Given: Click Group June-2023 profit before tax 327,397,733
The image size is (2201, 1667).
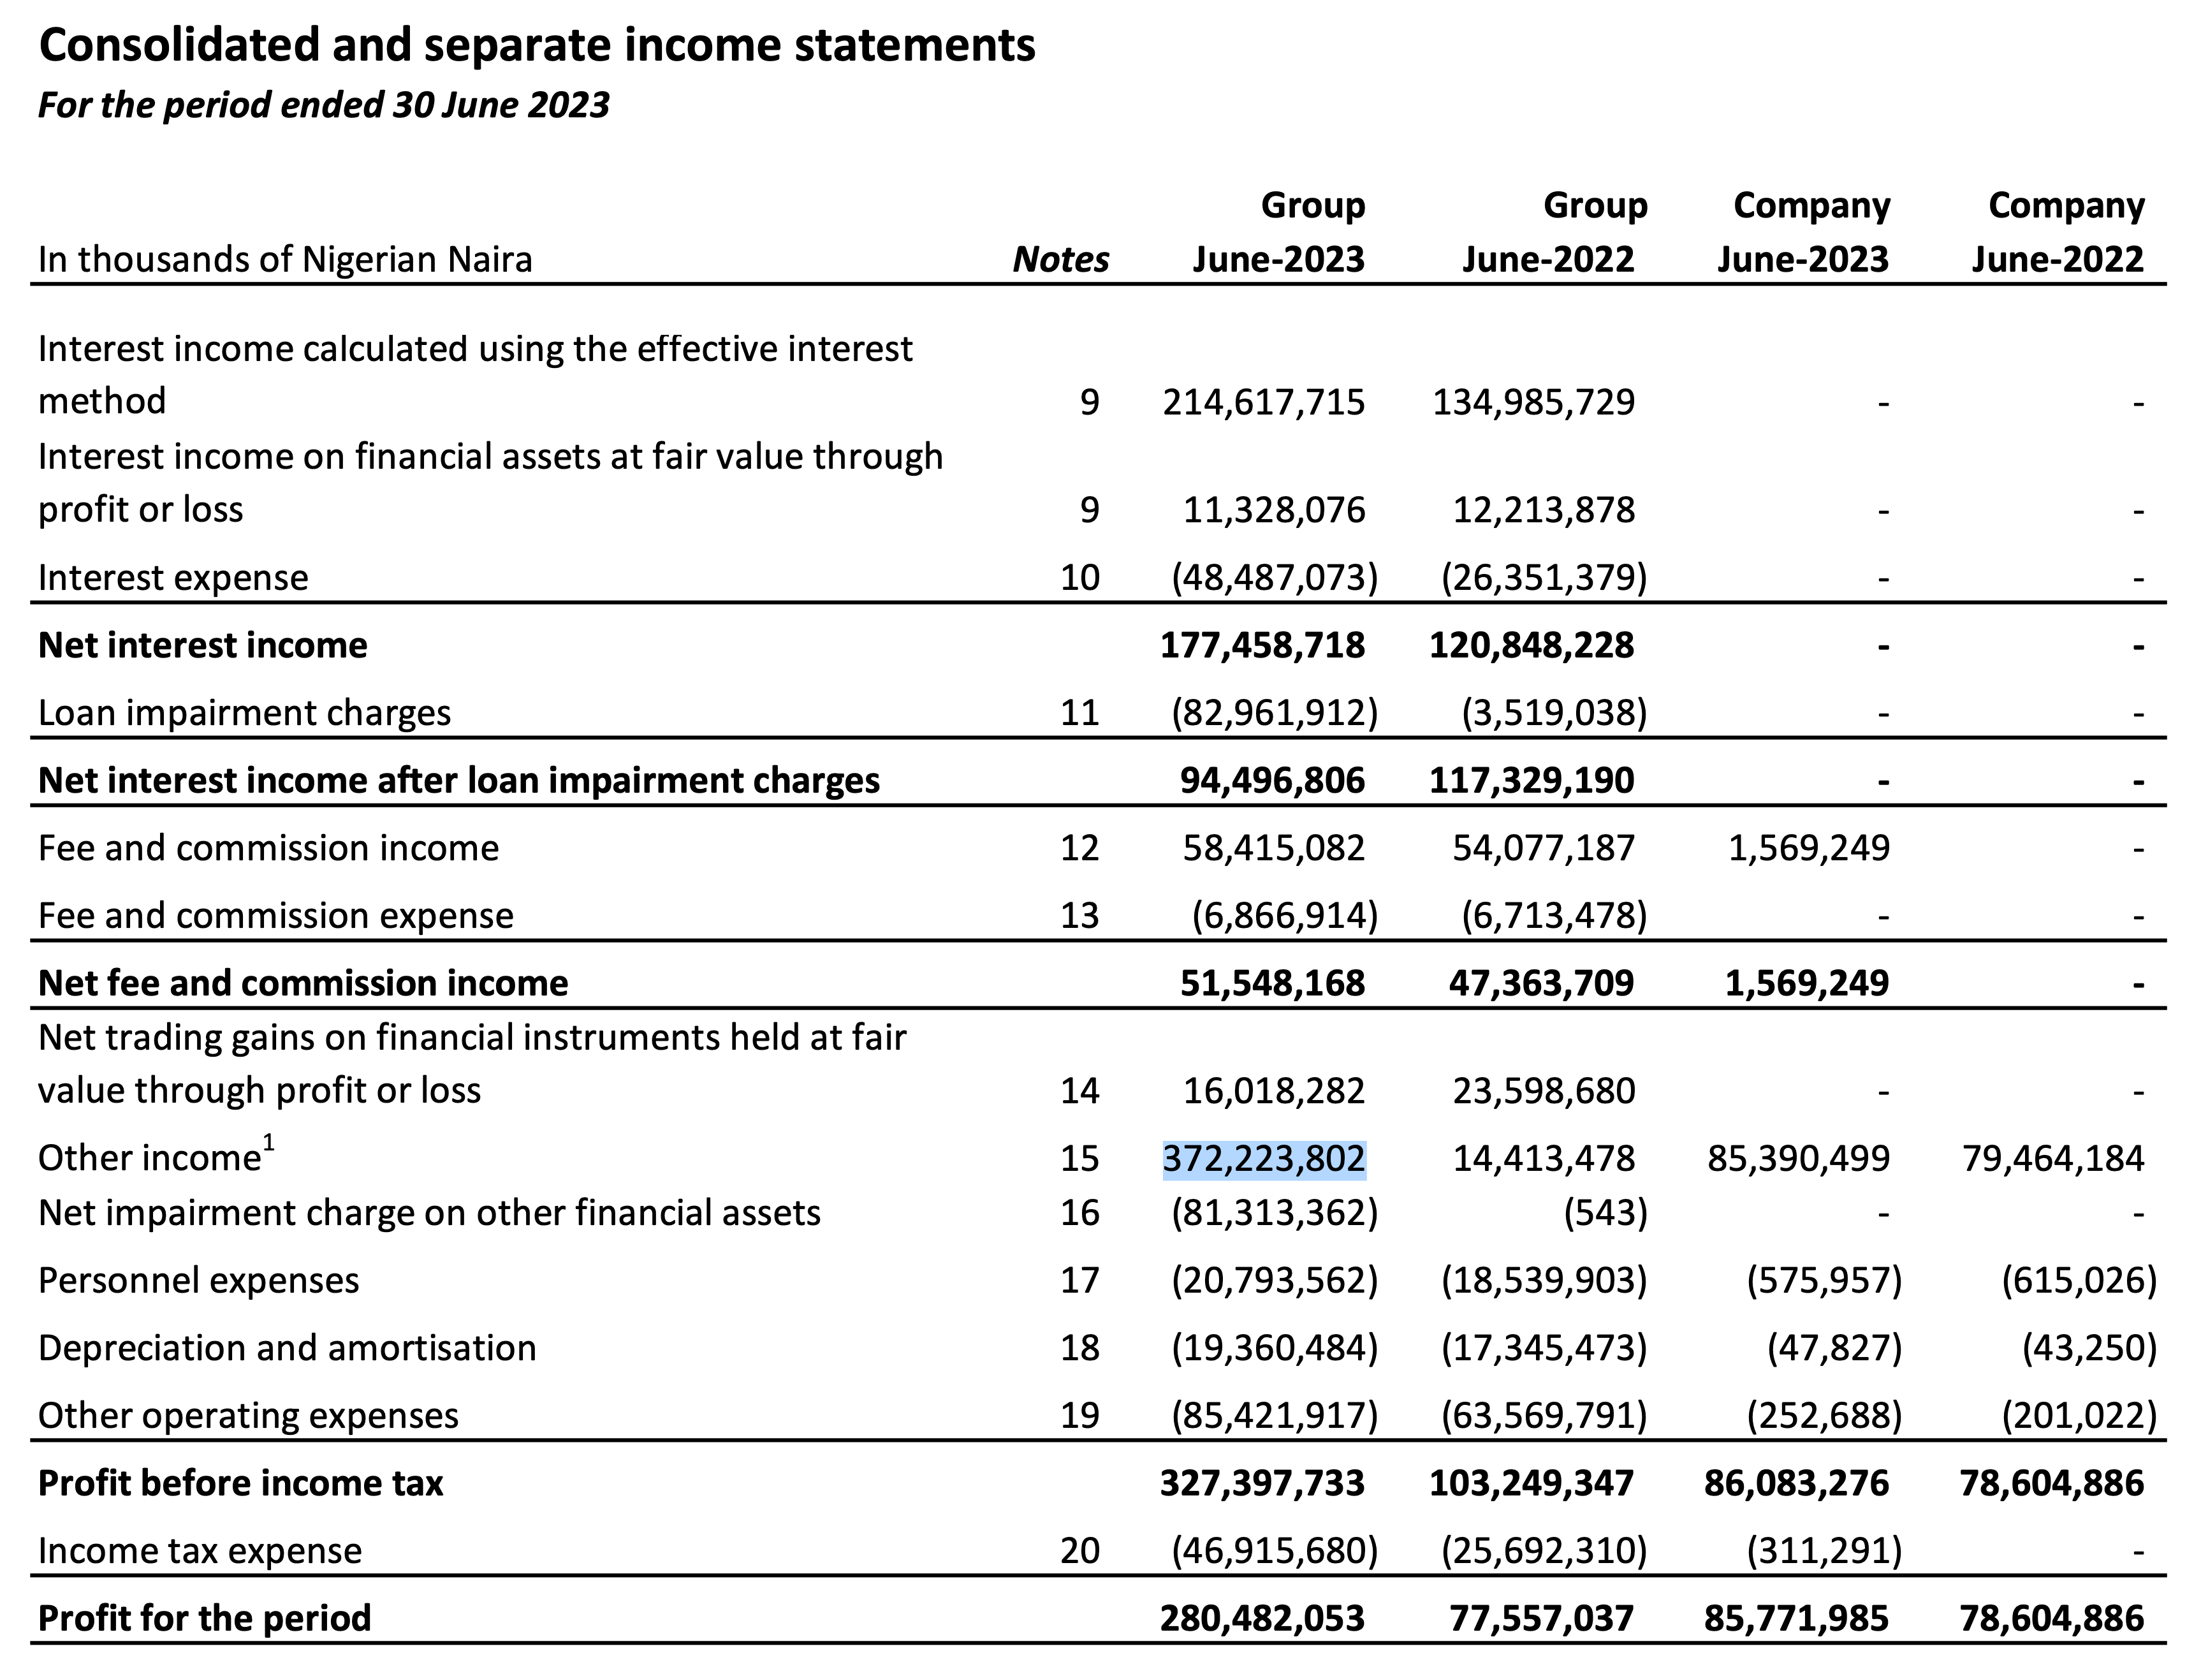Looking at the screenshot, I should click(1262, 1484).
